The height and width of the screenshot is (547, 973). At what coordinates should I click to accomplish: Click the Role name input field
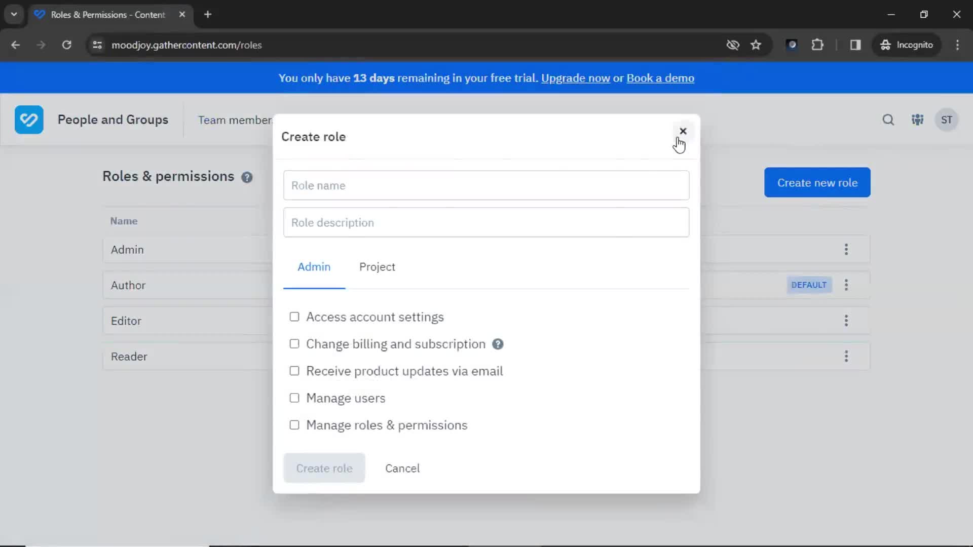pos(486,185)
